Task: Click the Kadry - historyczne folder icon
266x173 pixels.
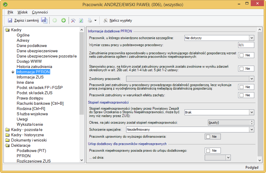Action: click(x=7, y=135)
